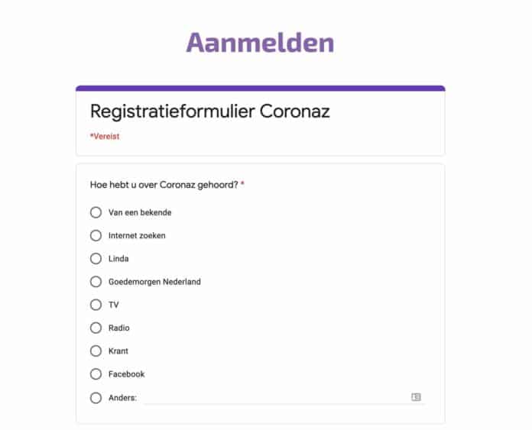Click the 'Facebook' label text

click(x=126, y=374)
